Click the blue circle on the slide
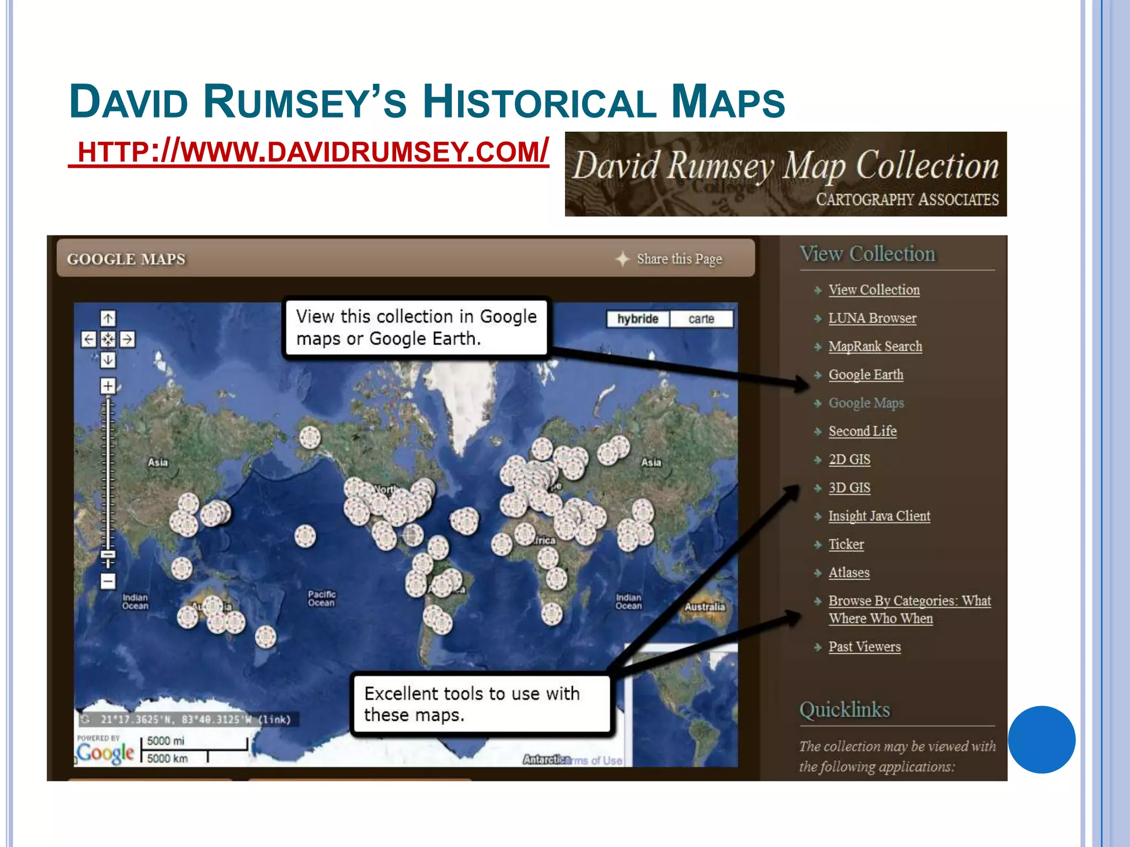 click(x=1042, y=739)
